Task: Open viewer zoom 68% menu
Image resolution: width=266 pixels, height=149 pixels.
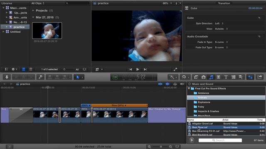Action: coord(167,3)
